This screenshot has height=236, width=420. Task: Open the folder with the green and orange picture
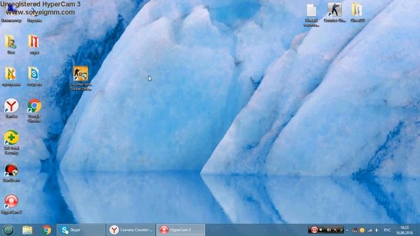point(11,76)
